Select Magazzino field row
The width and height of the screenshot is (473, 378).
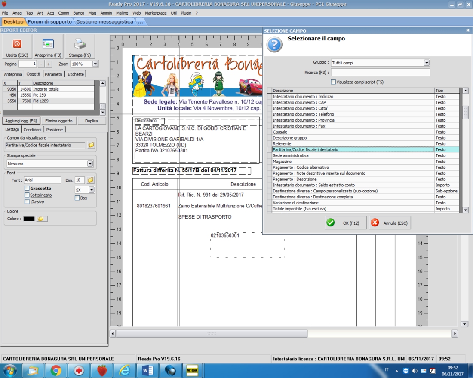(x=363, y=162)
